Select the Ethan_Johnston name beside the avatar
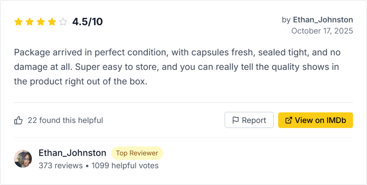Image resolution: width=367 pixels, height=185 pixels. click(x=72, y=153)
